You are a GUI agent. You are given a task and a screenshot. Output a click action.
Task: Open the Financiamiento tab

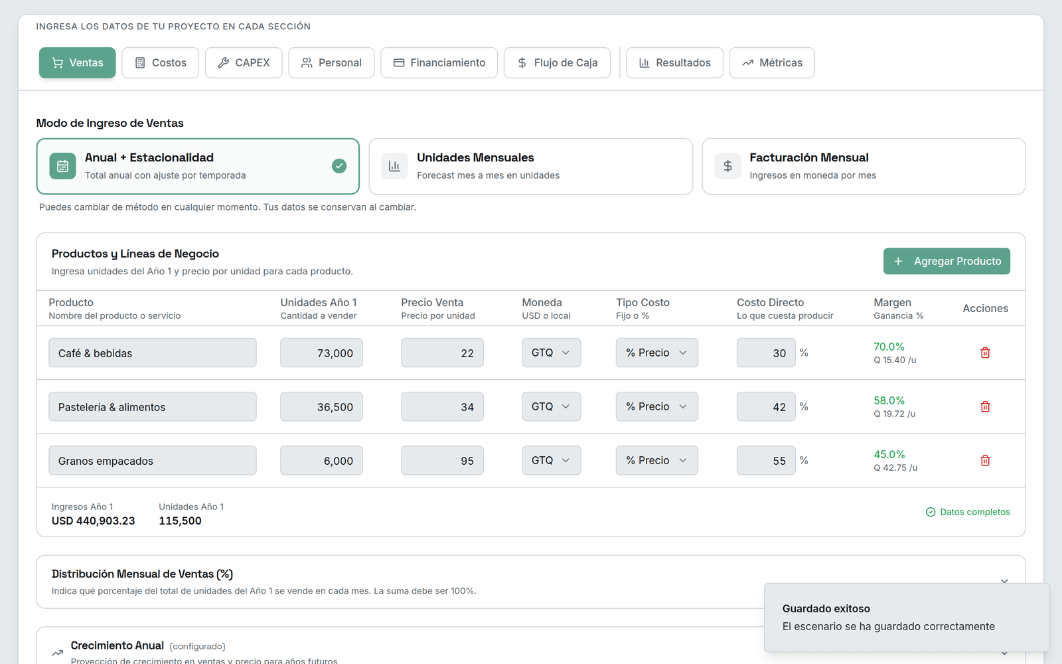tap(439, 62)
